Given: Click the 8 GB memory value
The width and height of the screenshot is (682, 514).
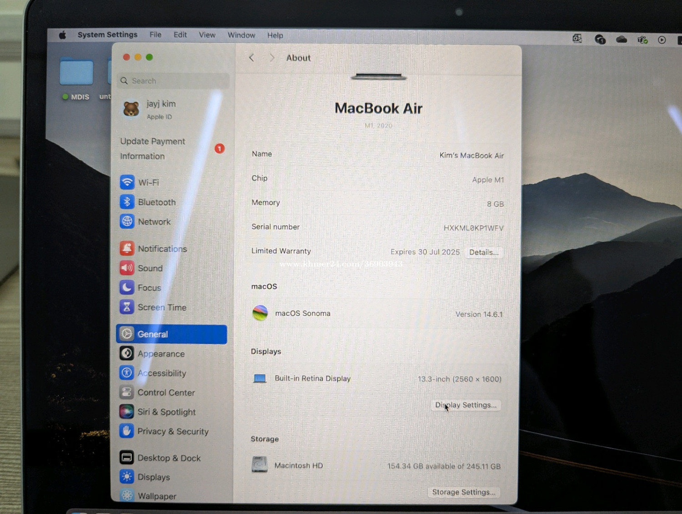Looking at the screenshot, I should [495, 204].
